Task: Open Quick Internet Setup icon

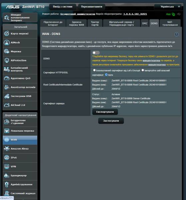Action: (x=7, y=18)
